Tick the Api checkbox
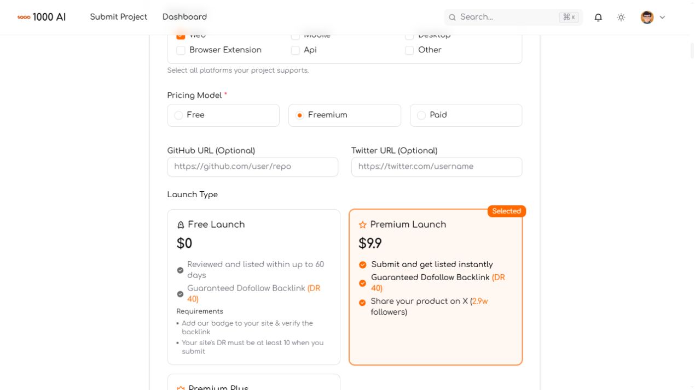This screenshot has width=695, height=390. (296, 50)
